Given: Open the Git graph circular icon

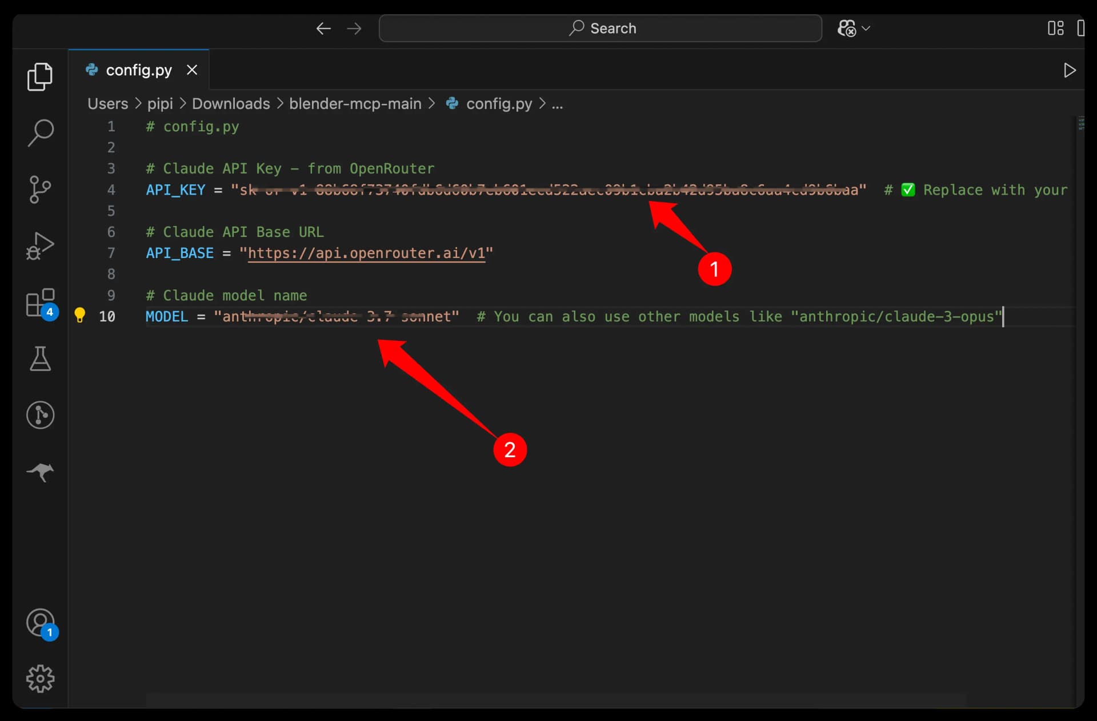Looking at the screenshot, I should click(40, 415).
